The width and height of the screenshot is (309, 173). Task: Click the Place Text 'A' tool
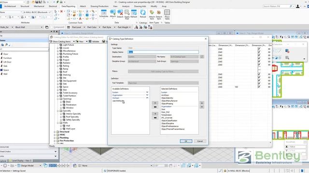(80, 19)
